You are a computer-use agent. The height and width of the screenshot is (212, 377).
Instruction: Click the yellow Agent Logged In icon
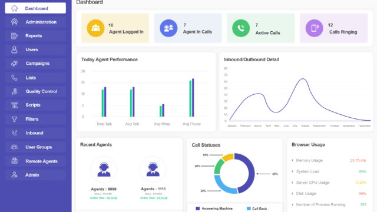95,28
